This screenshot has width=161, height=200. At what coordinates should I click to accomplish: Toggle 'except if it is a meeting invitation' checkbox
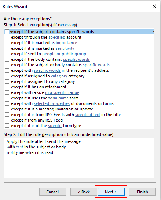[x=7, y=109]
